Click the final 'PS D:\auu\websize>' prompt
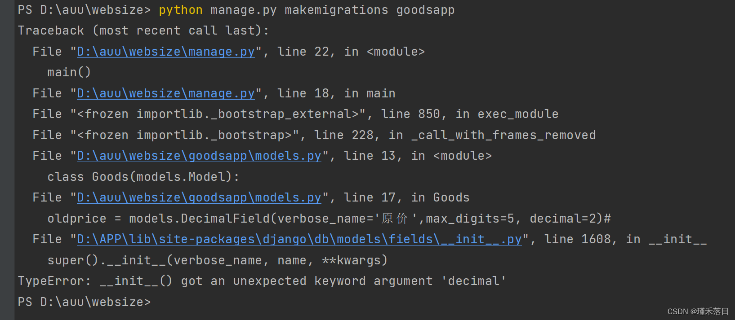735x320 pixels. (85, 302)
